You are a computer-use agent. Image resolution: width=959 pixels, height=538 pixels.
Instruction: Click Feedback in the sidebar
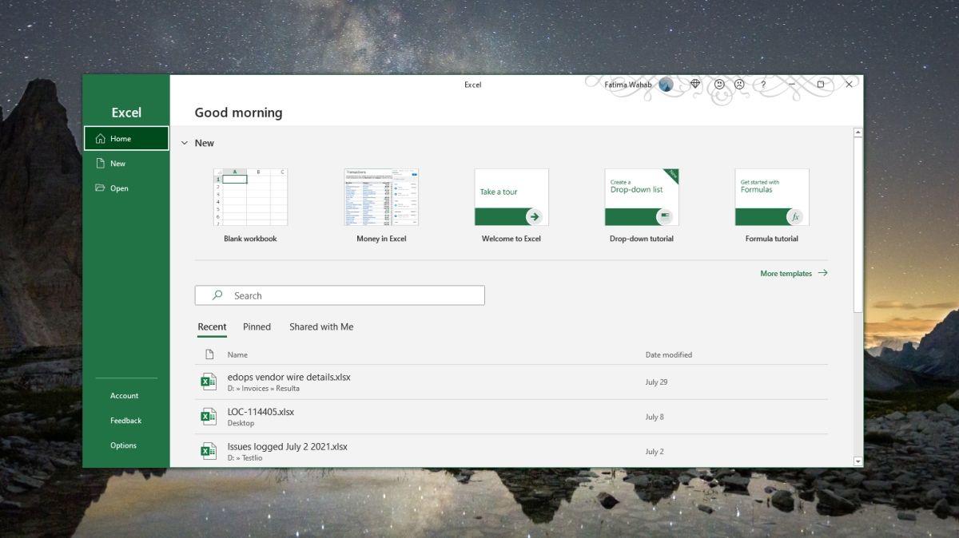point(125,420)
